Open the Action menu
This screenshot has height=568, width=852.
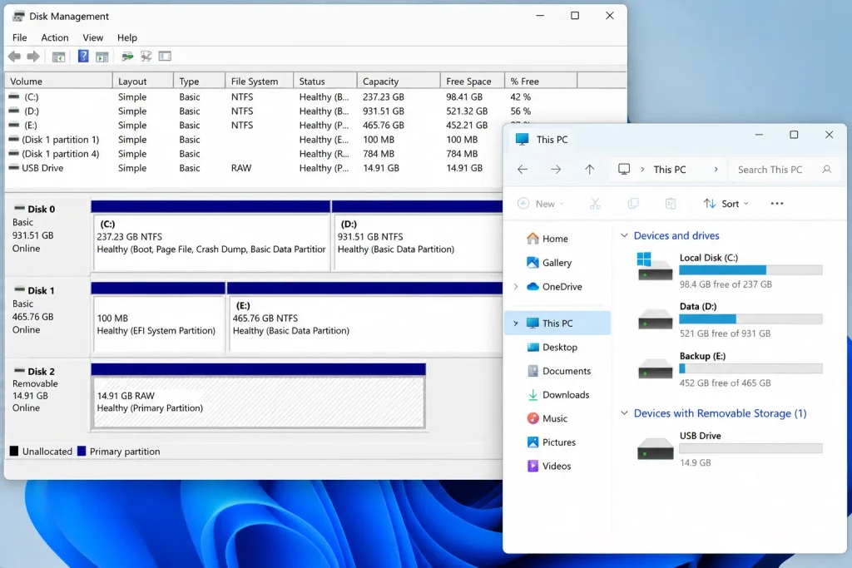pyautogui.click(x=55, y=37)
